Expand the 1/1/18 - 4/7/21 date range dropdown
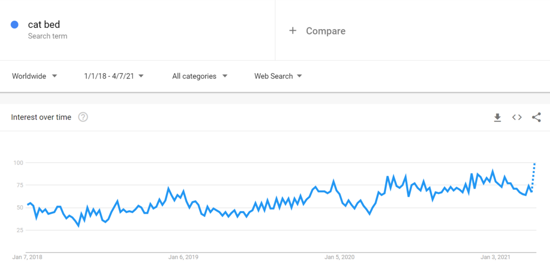This screenshot has height=273, width=550. tap(114, 76)
